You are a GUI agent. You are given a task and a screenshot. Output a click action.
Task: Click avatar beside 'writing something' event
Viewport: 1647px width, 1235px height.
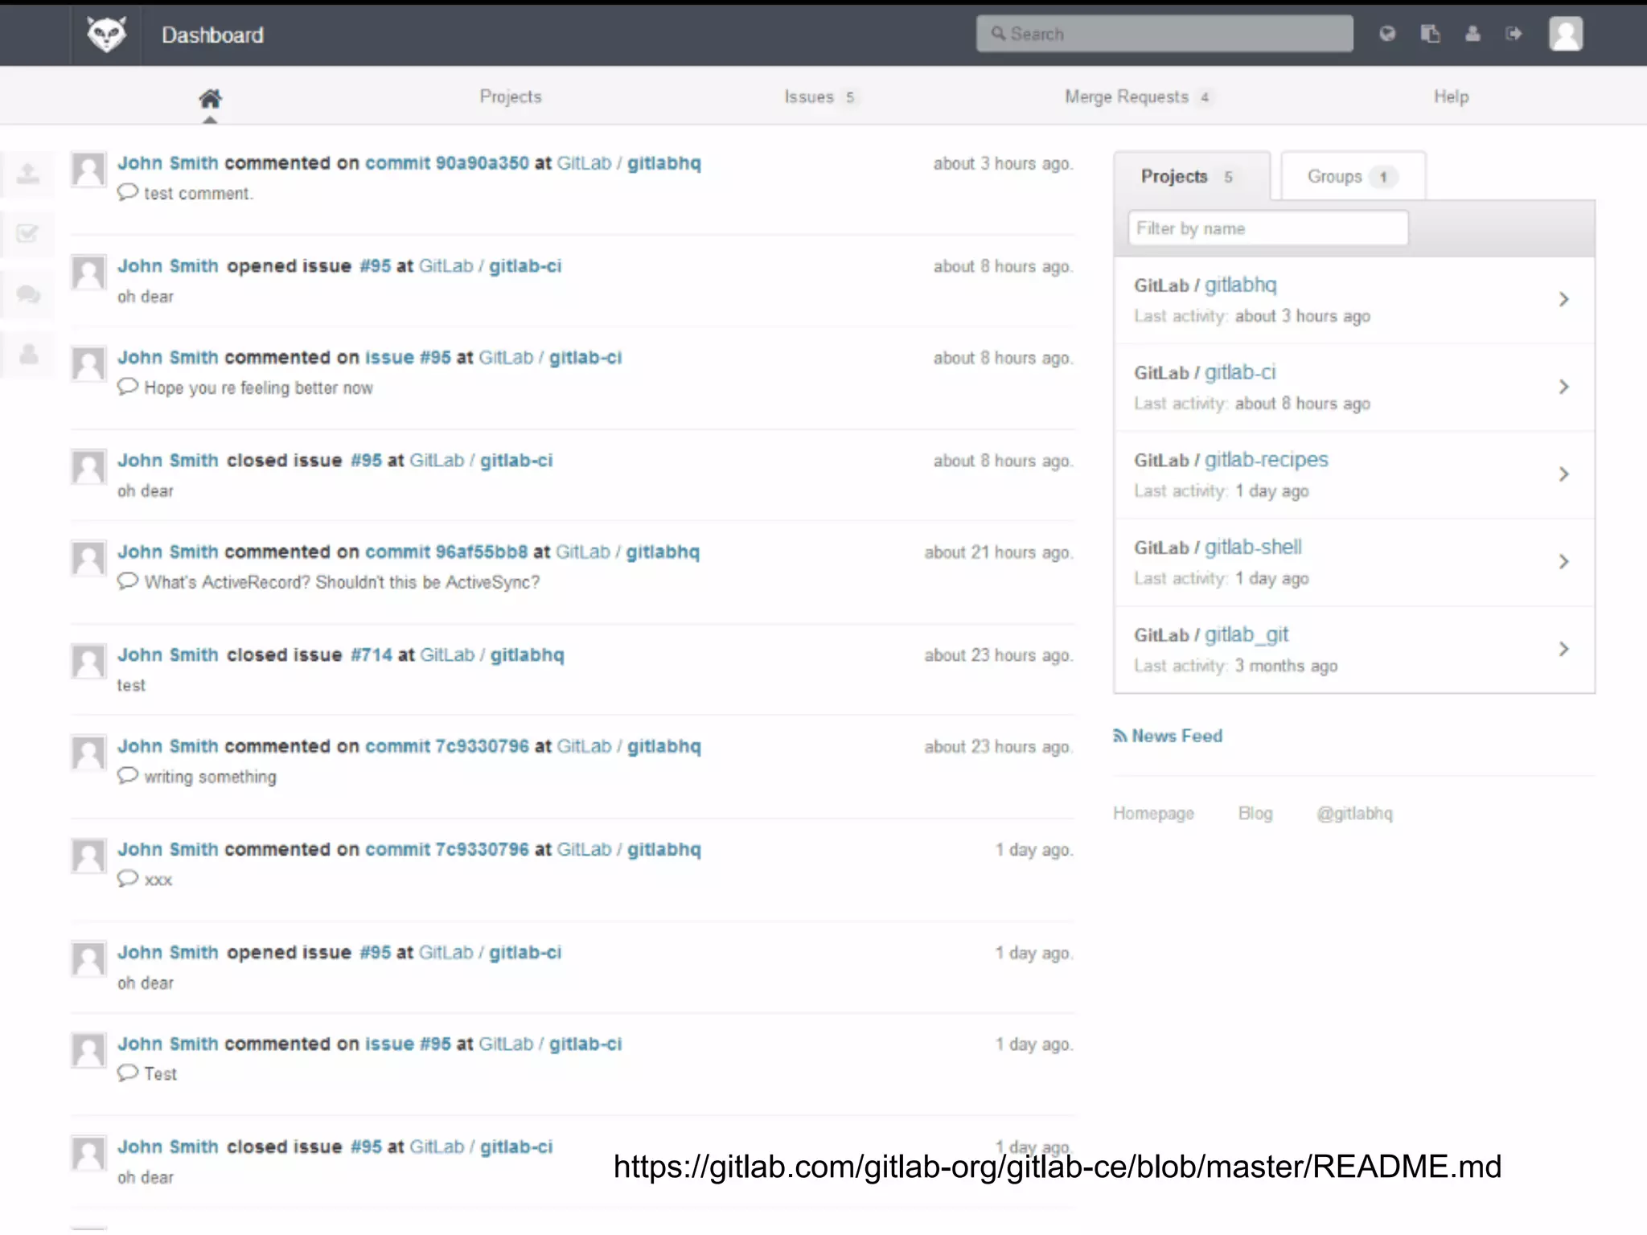click(88, 753)
